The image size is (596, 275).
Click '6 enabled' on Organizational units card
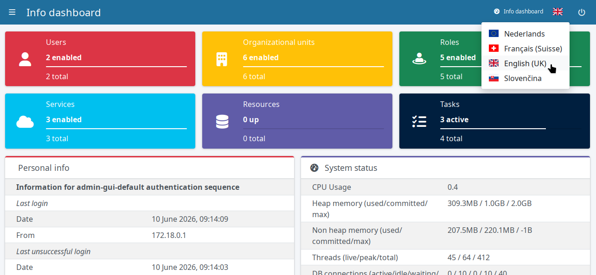(x=261, y=57)
